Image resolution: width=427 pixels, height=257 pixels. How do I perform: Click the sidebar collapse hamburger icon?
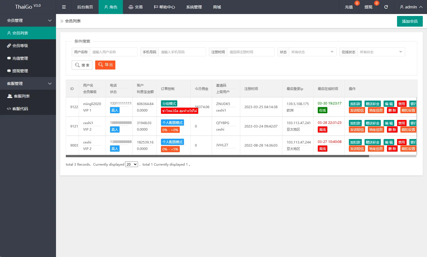pos(64,7)
